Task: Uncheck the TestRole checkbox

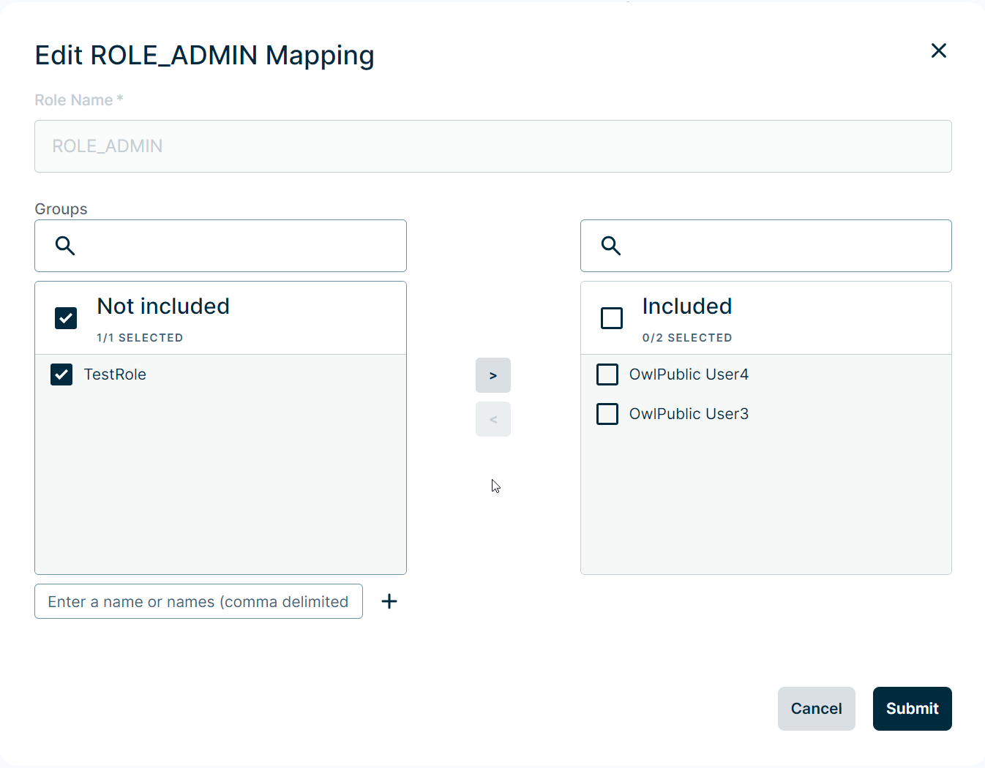Action: pos(61,374)
